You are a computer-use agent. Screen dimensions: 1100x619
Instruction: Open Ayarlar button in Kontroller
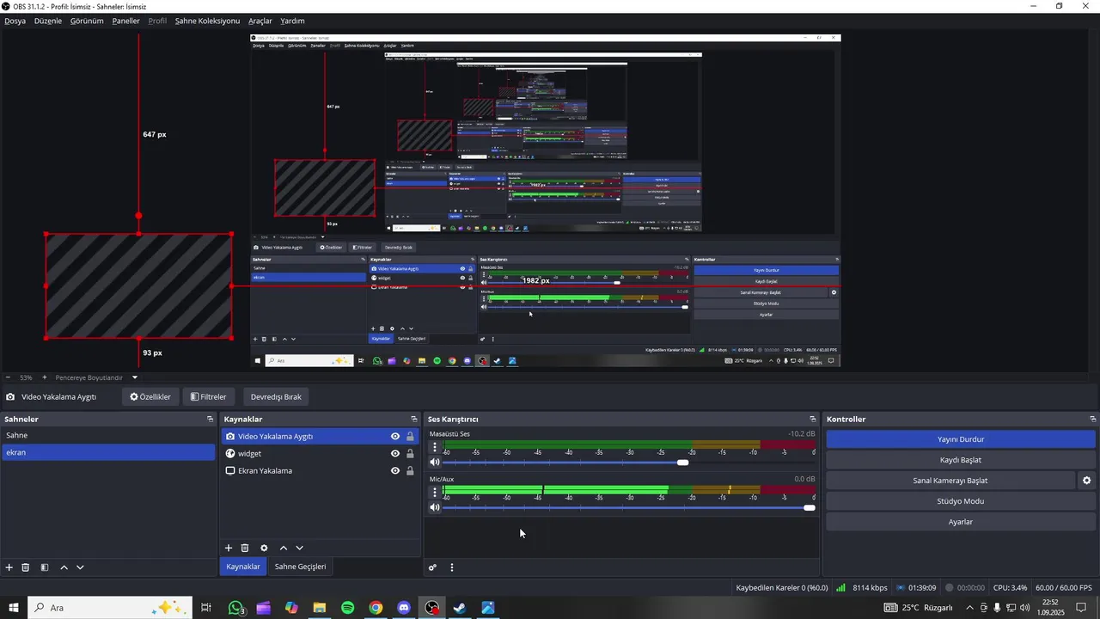(961, 522)
